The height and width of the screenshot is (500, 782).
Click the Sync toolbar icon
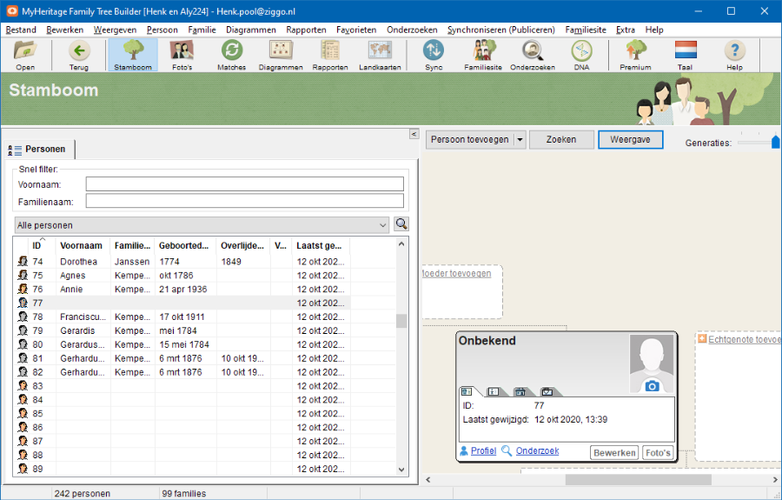click(x=434, y=55)
